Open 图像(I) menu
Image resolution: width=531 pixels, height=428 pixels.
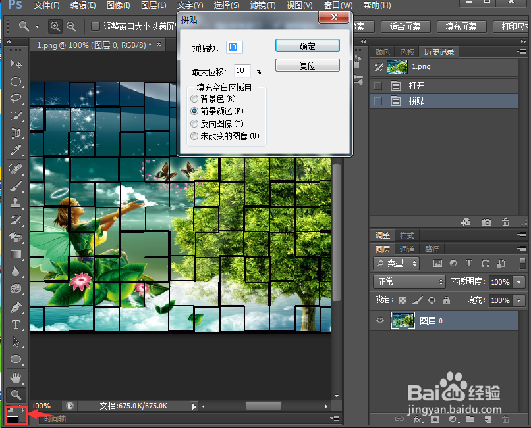[x=119, y=5]
